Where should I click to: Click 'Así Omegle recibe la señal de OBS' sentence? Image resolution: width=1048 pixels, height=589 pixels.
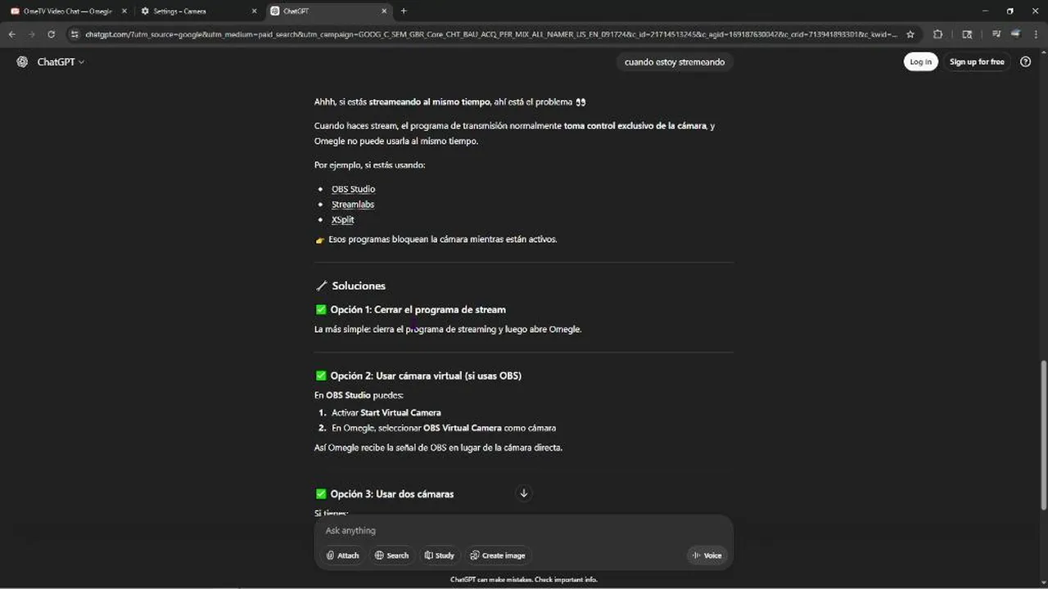point(438,448)
